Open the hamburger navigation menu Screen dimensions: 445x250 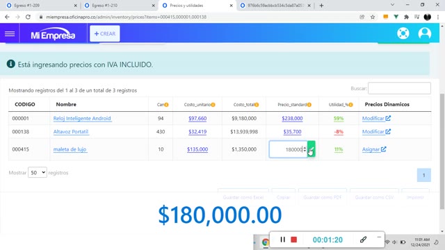tap(10, 34)
